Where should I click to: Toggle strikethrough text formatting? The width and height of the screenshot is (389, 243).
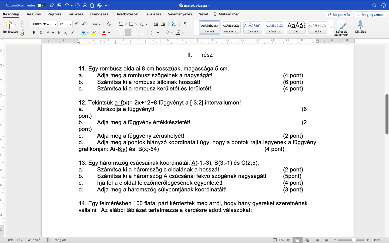click(x=58, y=33)
